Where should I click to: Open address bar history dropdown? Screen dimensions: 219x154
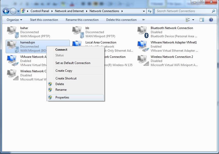[144, 11]
